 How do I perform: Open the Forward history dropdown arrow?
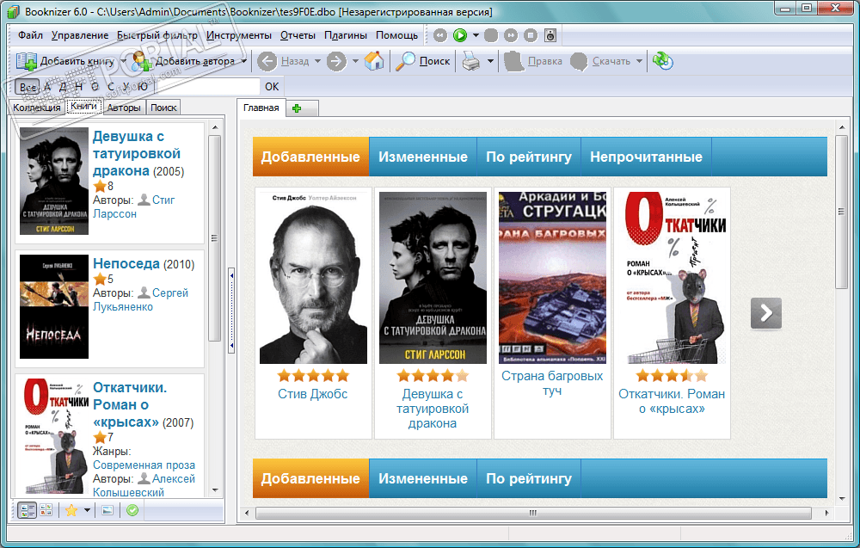(x=355, y=61)
